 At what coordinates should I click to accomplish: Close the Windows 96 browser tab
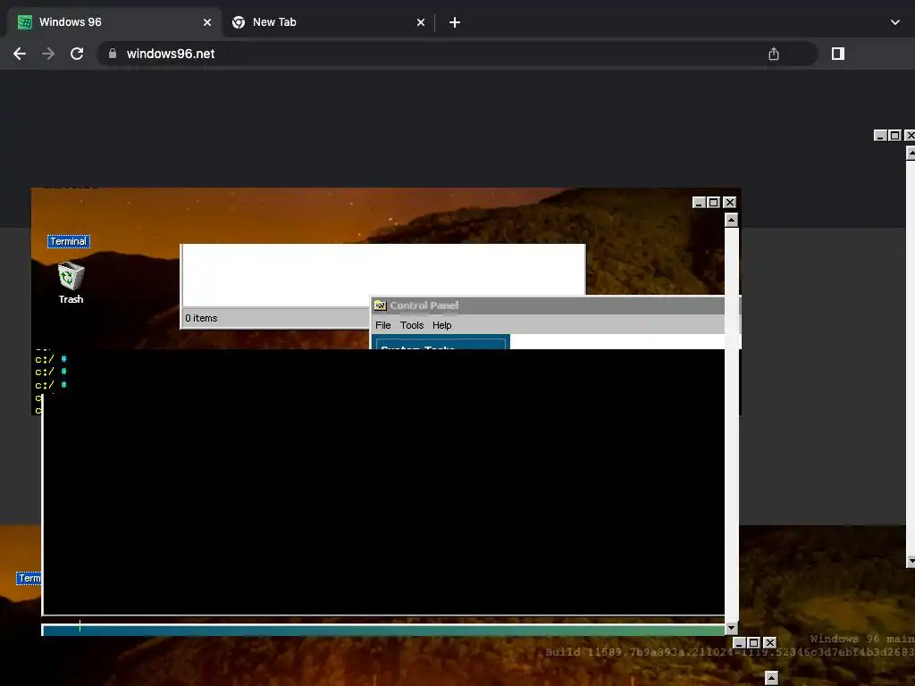tap(207, 22)
